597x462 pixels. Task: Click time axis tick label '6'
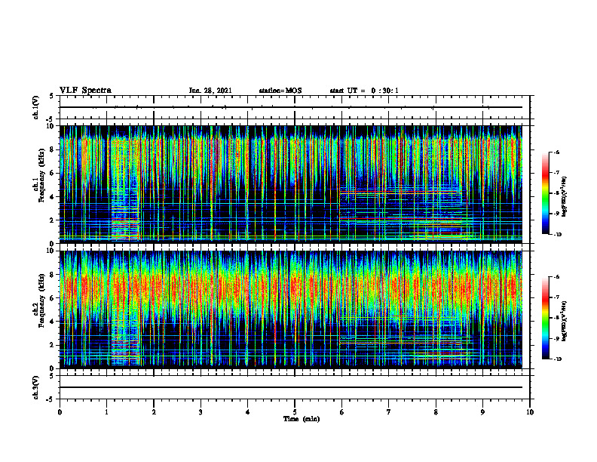click(342, 412)
